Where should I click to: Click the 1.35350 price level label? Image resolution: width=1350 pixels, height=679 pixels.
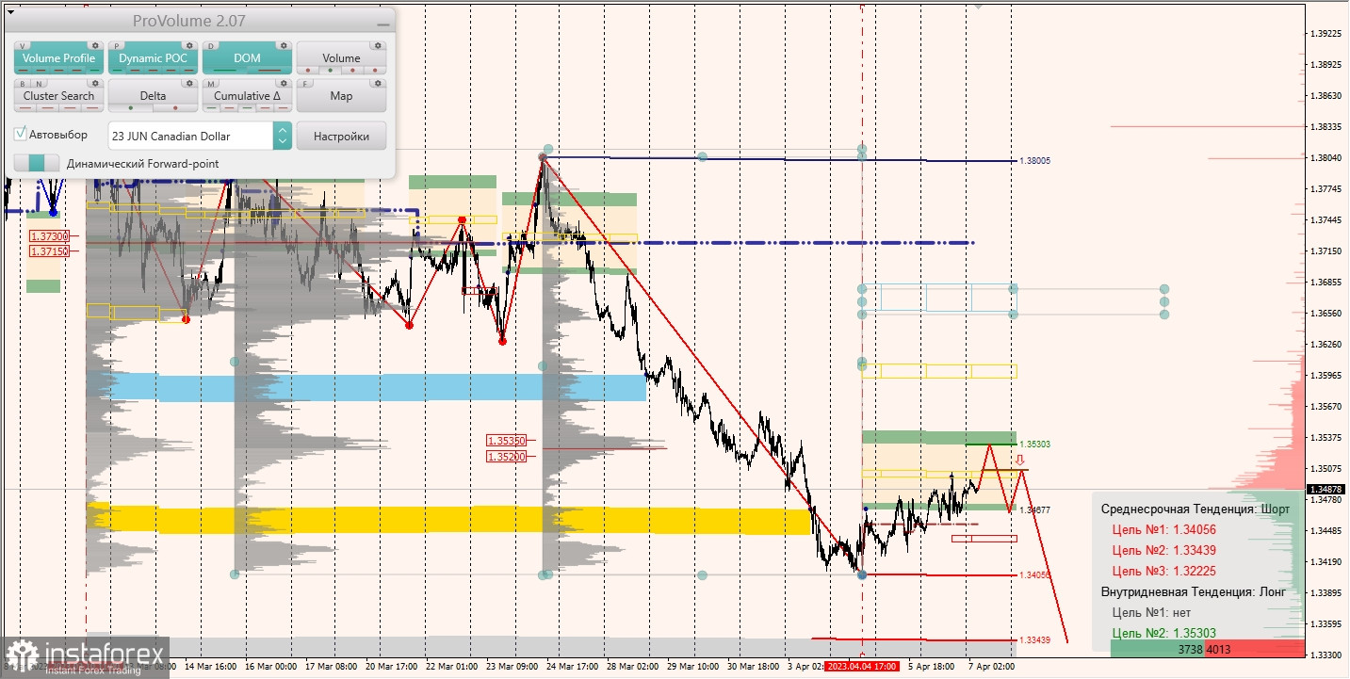pyautogui.click(x=506, y=440)
